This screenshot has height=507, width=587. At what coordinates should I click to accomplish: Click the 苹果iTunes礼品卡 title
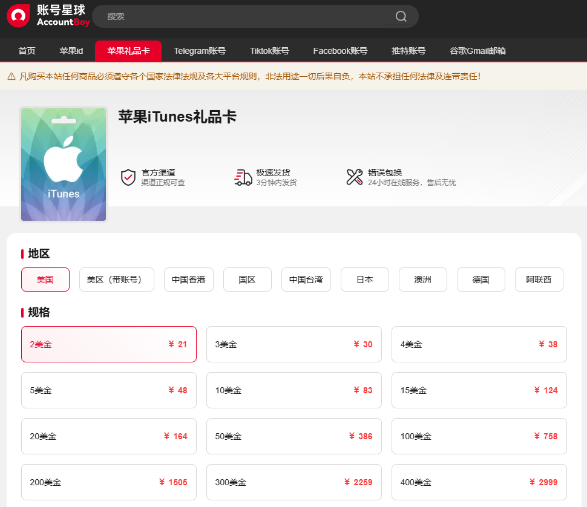pos(177,117)
